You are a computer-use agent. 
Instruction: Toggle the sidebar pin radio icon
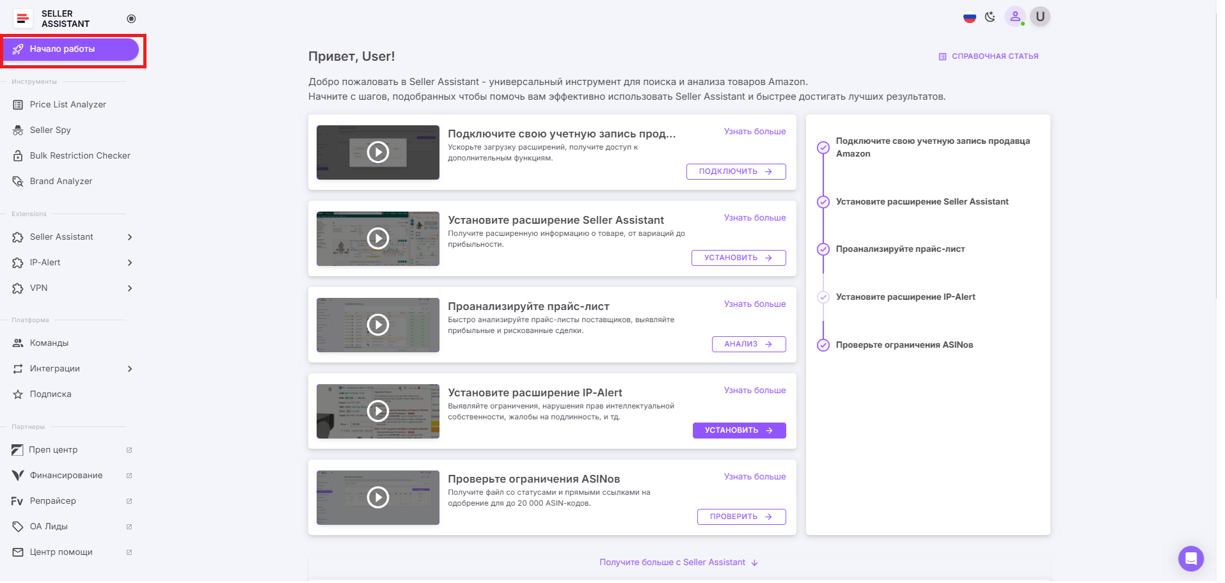click(x=131, y=19)
